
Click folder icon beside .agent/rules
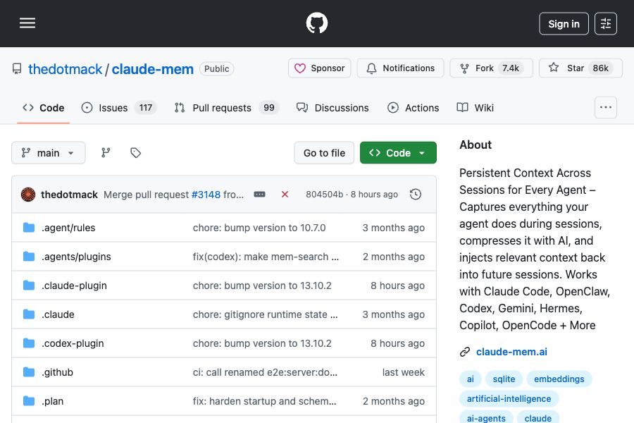click(x=29, y=228)
